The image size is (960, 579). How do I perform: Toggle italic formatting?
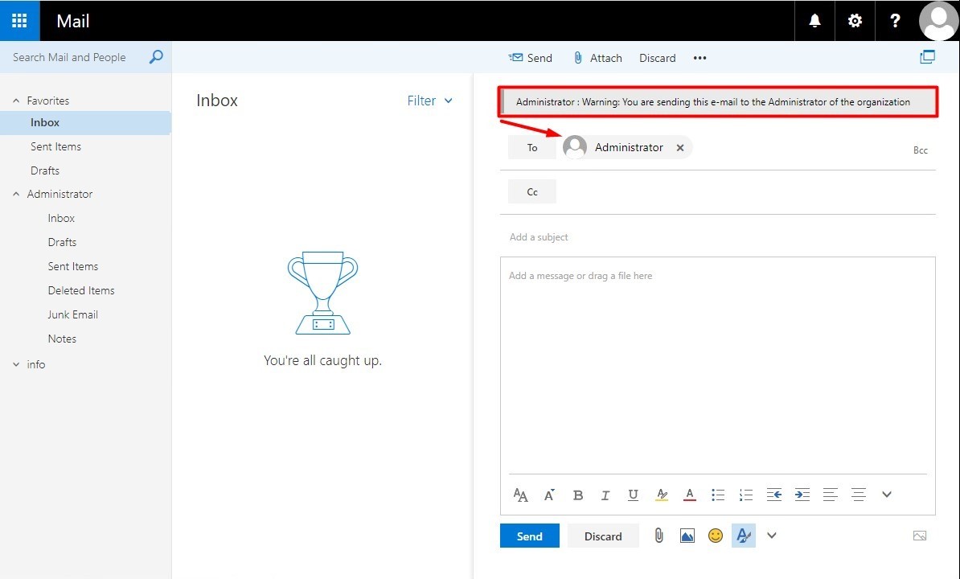click(605, 495)
